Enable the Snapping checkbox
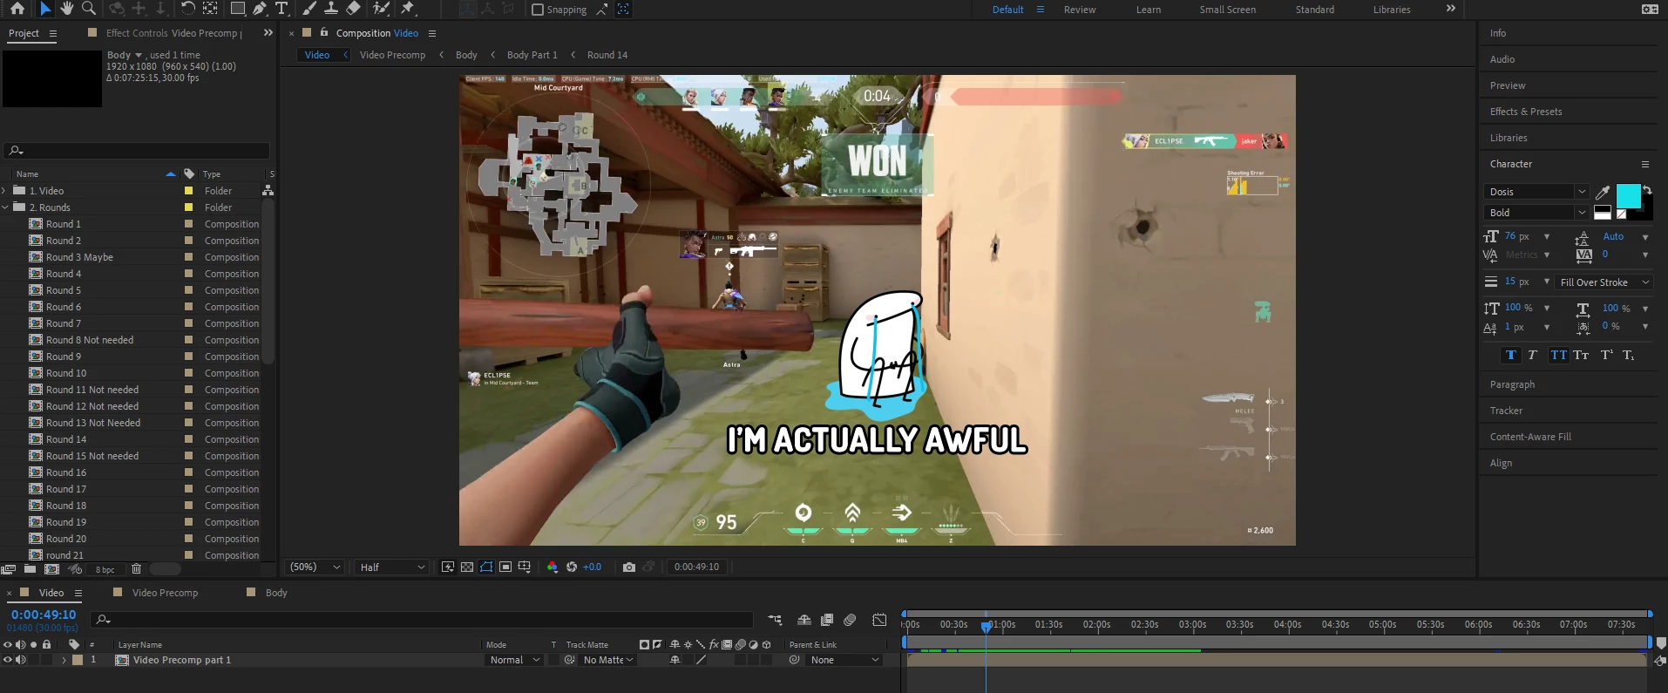 point(538,10)
